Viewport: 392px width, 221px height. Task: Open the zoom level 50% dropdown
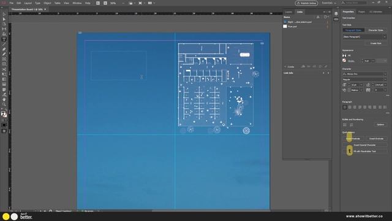tap(123, 3)
